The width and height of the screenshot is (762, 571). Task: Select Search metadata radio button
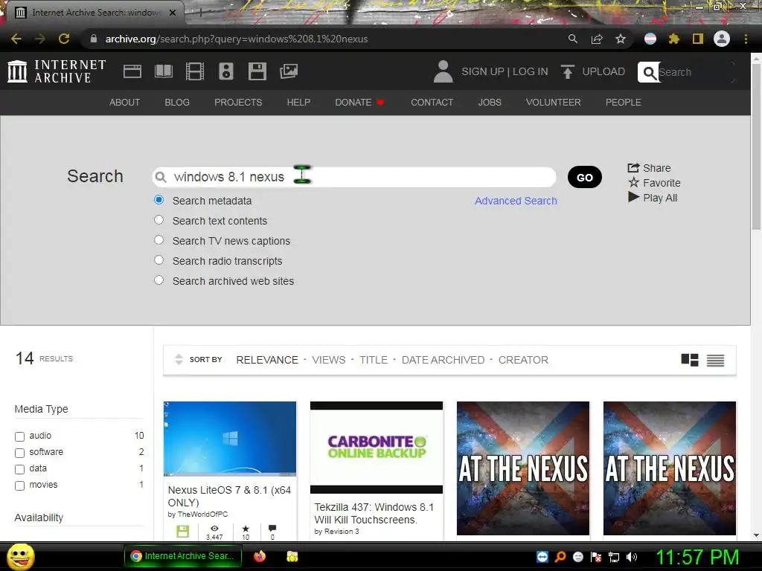point(159,199)
